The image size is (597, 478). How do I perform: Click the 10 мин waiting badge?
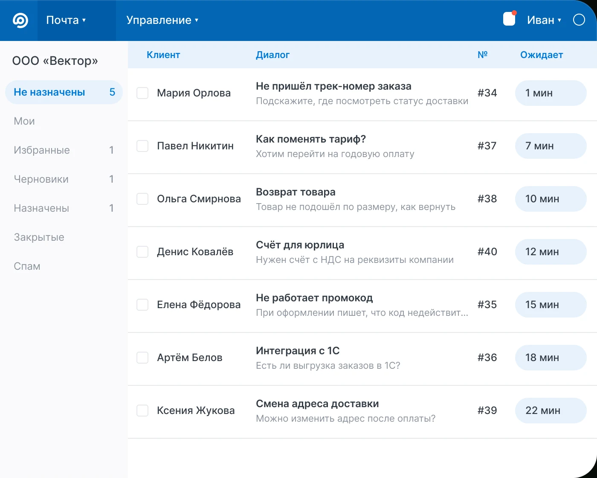551,199
